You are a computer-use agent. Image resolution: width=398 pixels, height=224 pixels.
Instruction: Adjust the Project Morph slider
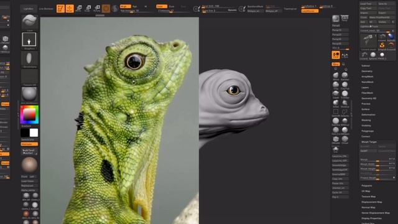(377, 178)
